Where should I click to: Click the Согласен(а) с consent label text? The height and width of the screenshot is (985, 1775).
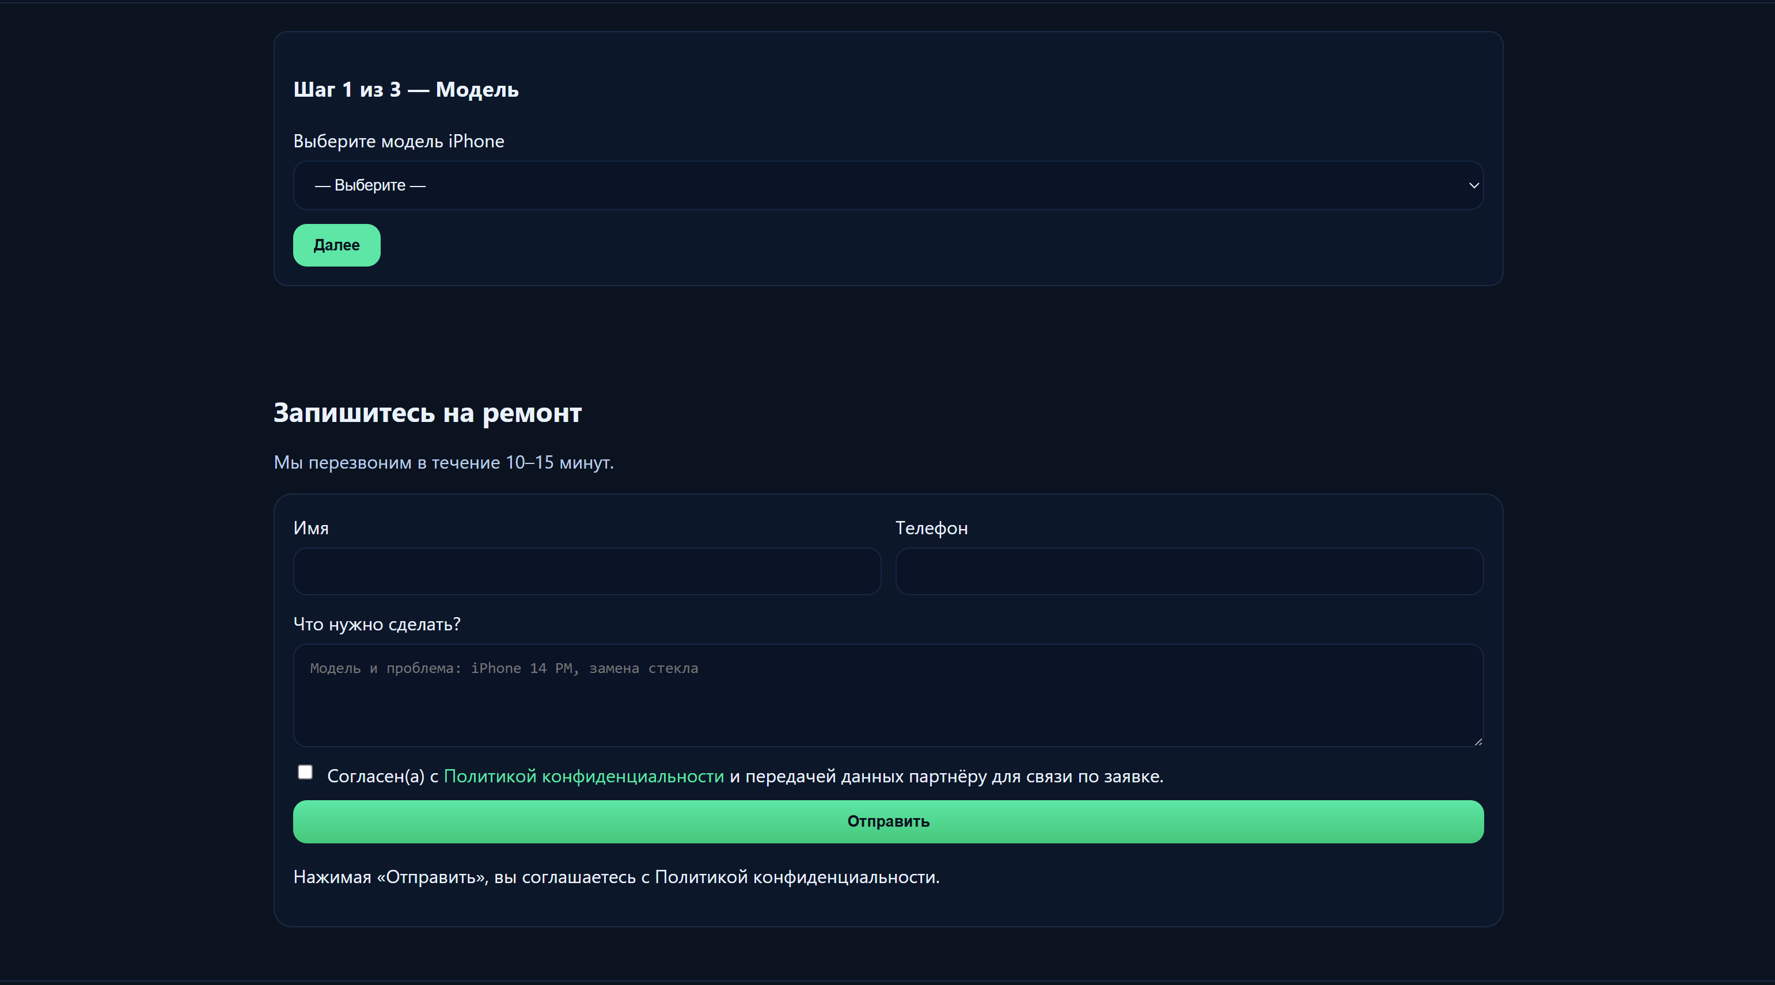coord(382,776)
